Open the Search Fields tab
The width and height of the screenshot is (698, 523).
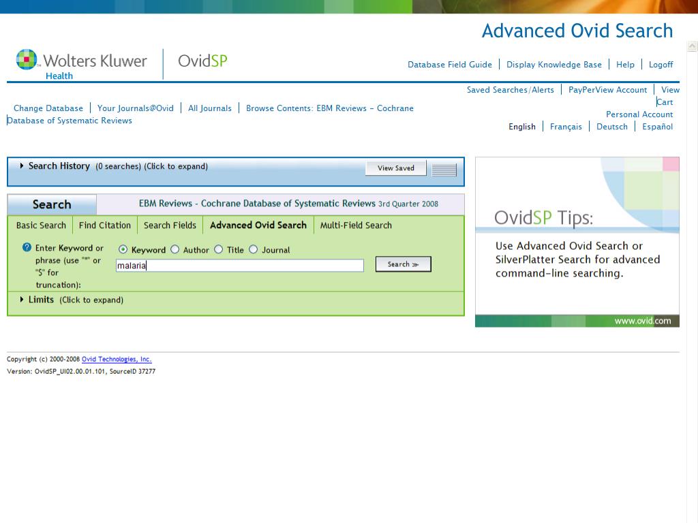(170, 225)
